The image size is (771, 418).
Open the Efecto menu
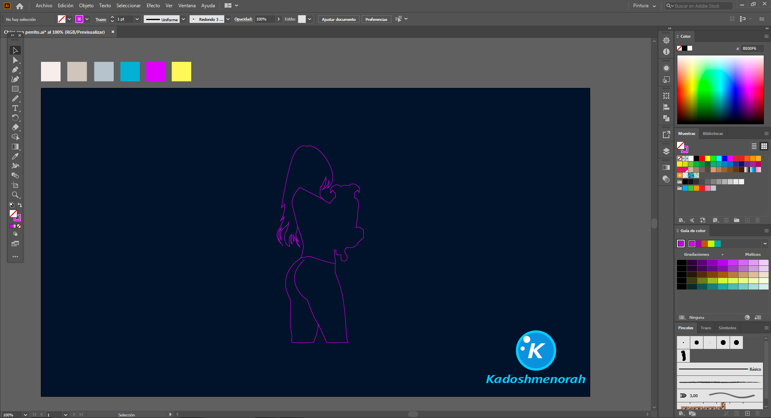[x=153, y=6]
